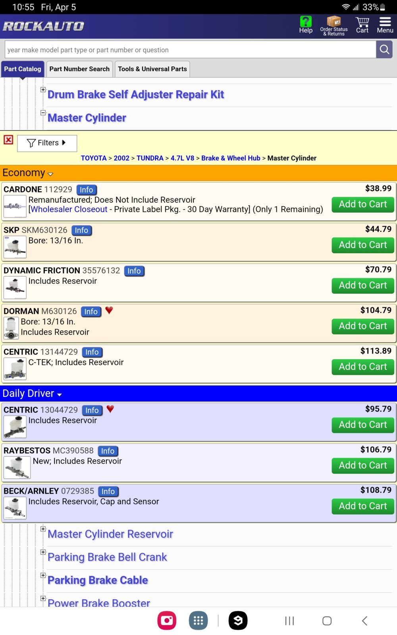
Task: Open Centric 13044729 part thumbnail
Action: (15, 427)
